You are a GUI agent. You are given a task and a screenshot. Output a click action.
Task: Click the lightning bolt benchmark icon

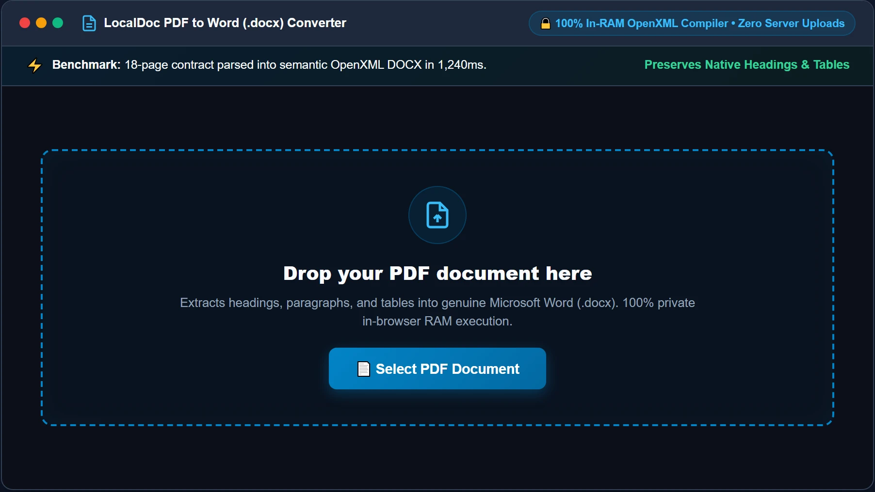35,65
